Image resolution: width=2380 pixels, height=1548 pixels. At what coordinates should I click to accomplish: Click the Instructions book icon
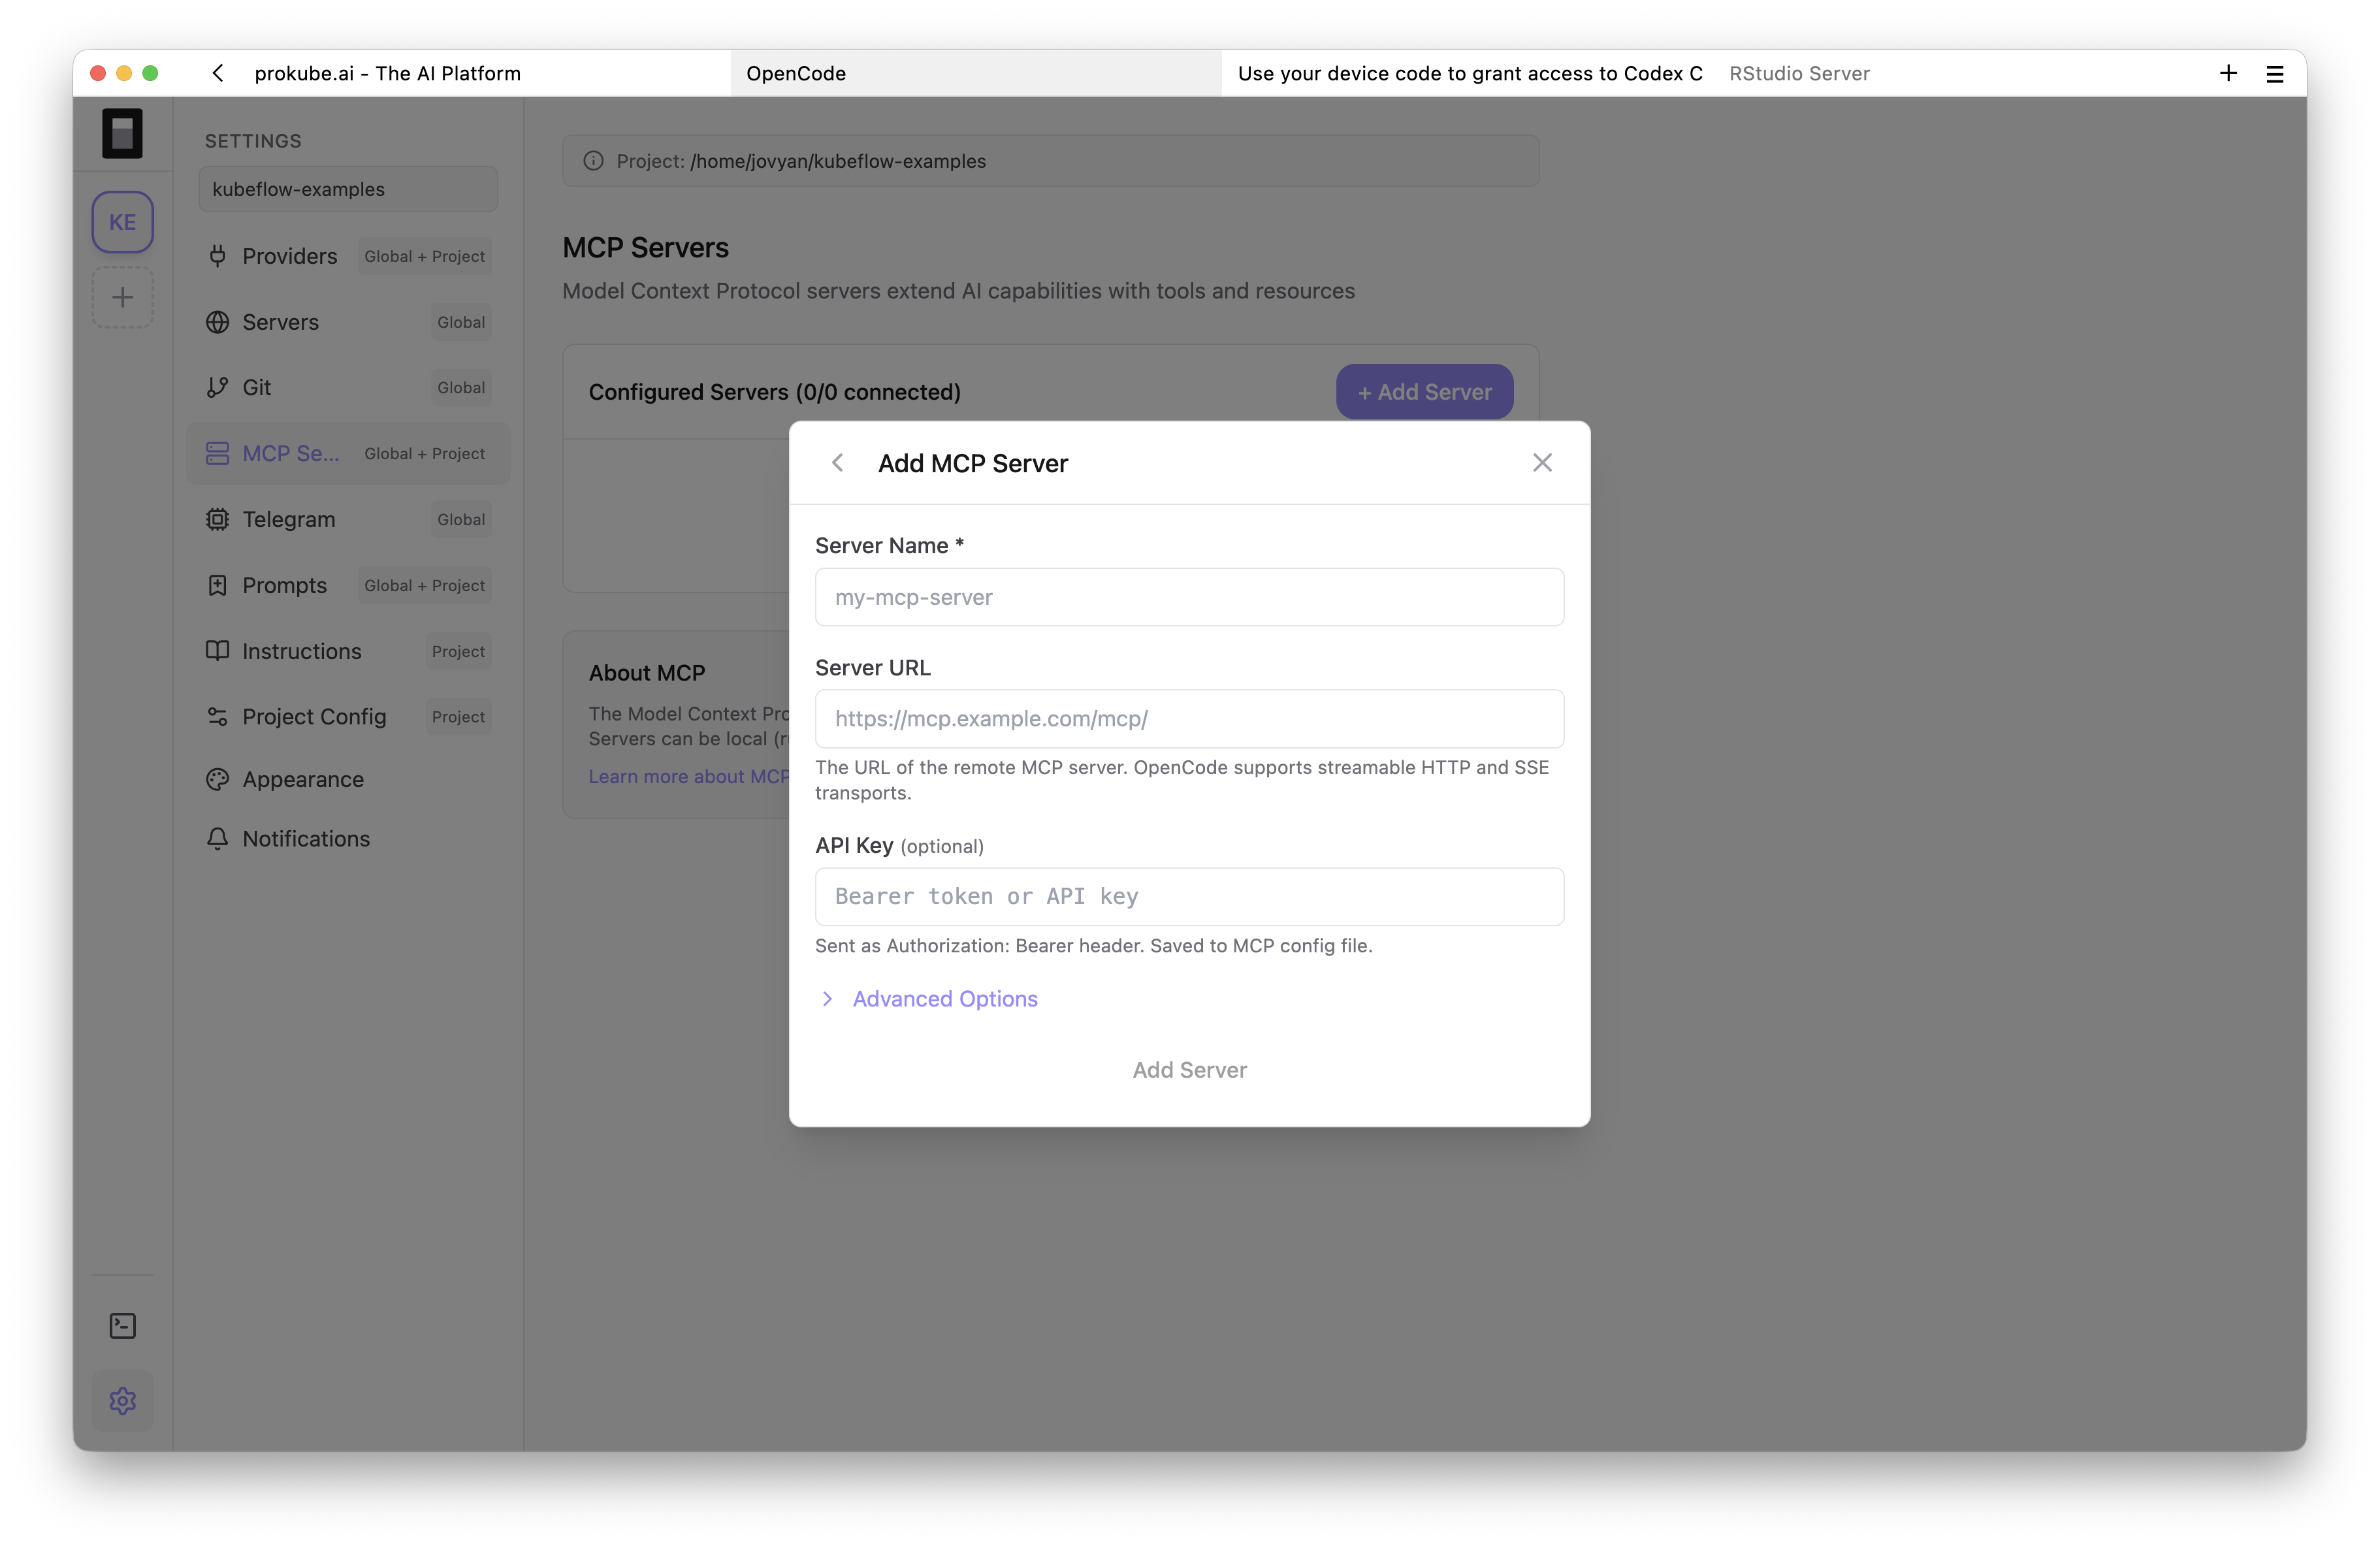coord(217,651)
